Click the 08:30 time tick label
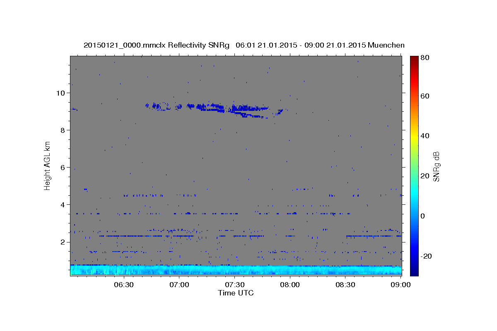The height and width of the screenshot is (331, 497). [345, 285]
